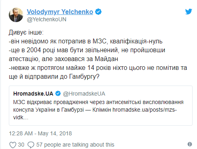Image resolution: width=197 pixels, height=149 pixels.
Task: Click the Twitter bird logo icon
Action: click(189, 12)
